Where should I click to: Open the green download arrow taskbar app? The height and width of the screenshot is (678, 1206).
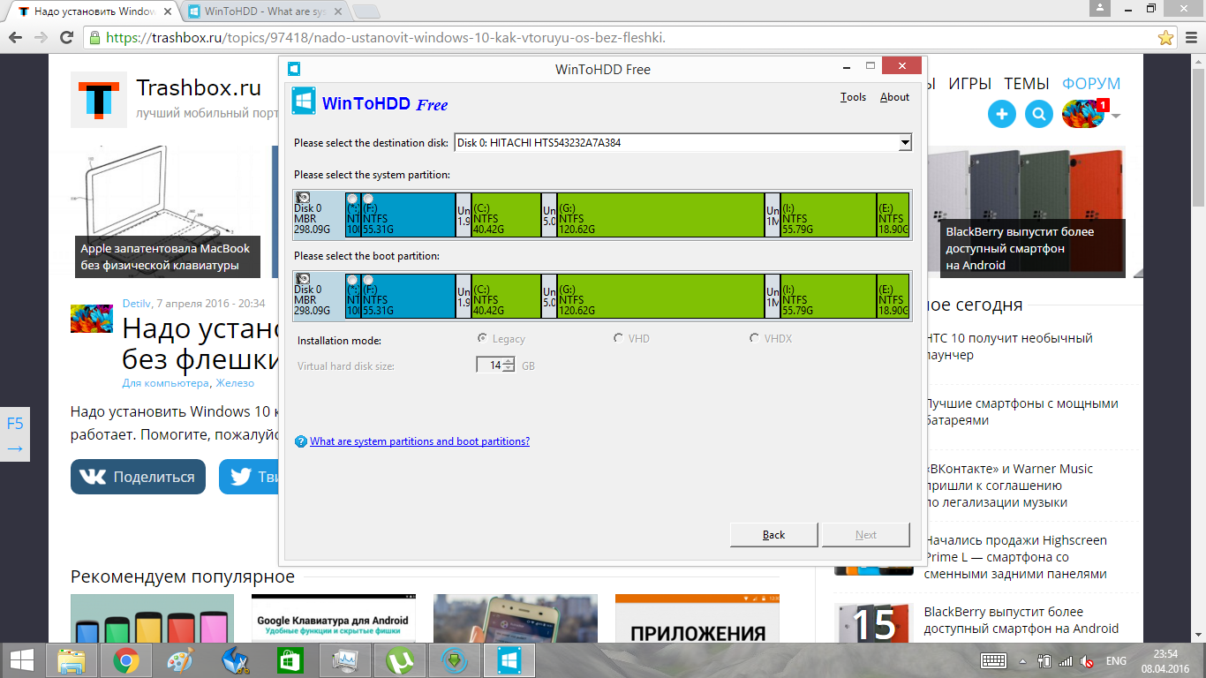(x=455, y=660)
